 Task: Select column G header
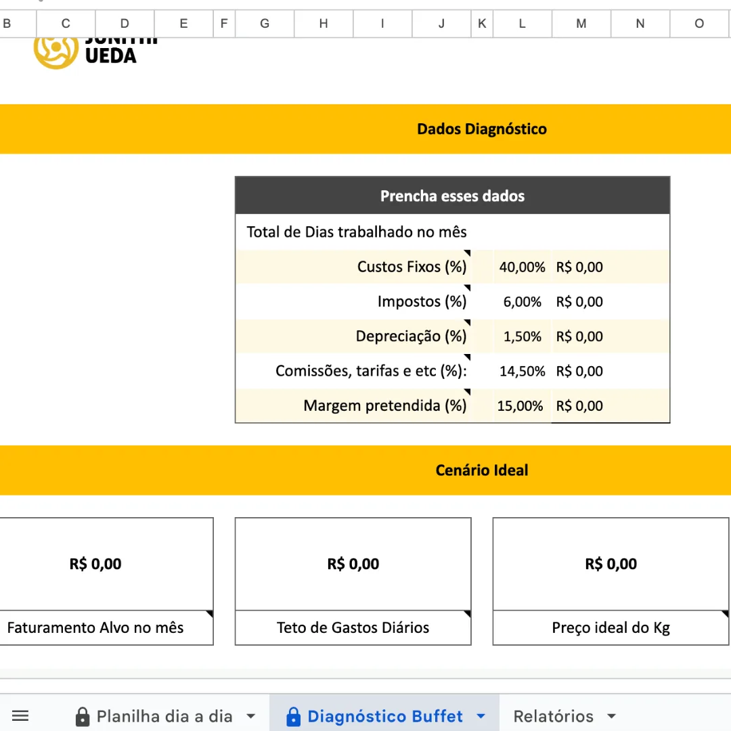[265, 23]
